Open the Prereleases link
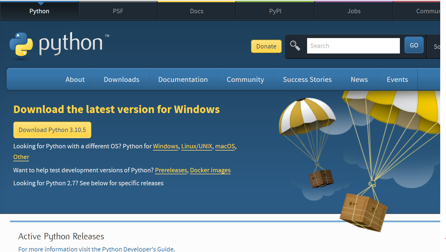This screenshot has height=252, width=446. click(x=171, y=170)
